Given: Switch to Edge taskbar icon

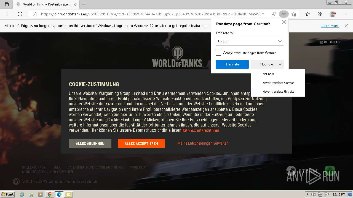Looking at the screenshot, I should coord(59,194).
